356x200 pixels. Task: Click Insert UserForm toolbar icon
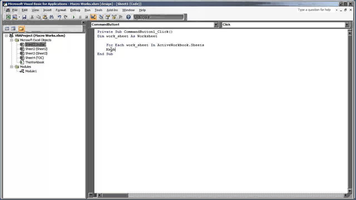pyautogui.click(x=15, y=17)
